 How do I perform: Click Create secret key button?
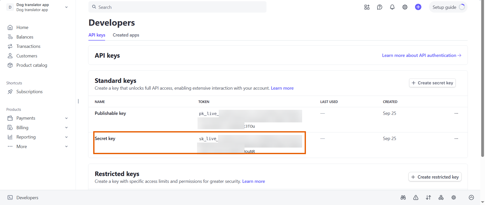point(432,83)
